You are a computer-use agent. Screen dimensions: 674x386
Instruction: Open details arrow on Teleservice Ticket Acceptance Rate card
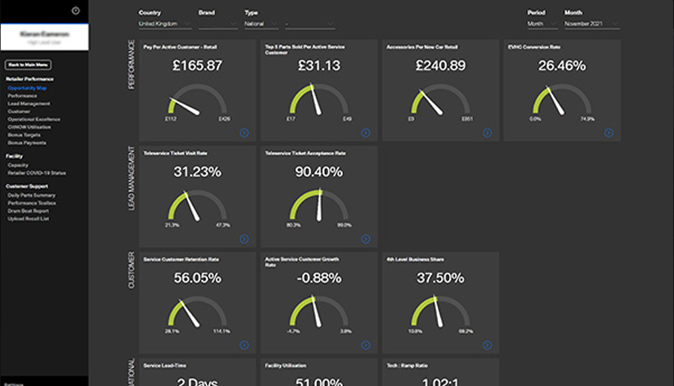pyautogui.click(x=366, y=239)
